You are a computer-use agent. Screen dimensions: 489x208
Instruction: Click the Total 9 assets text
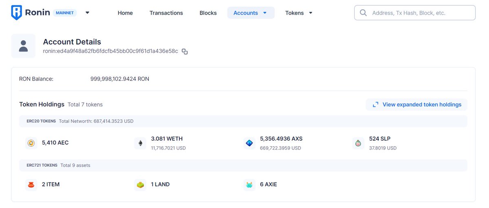coord(75,165)
